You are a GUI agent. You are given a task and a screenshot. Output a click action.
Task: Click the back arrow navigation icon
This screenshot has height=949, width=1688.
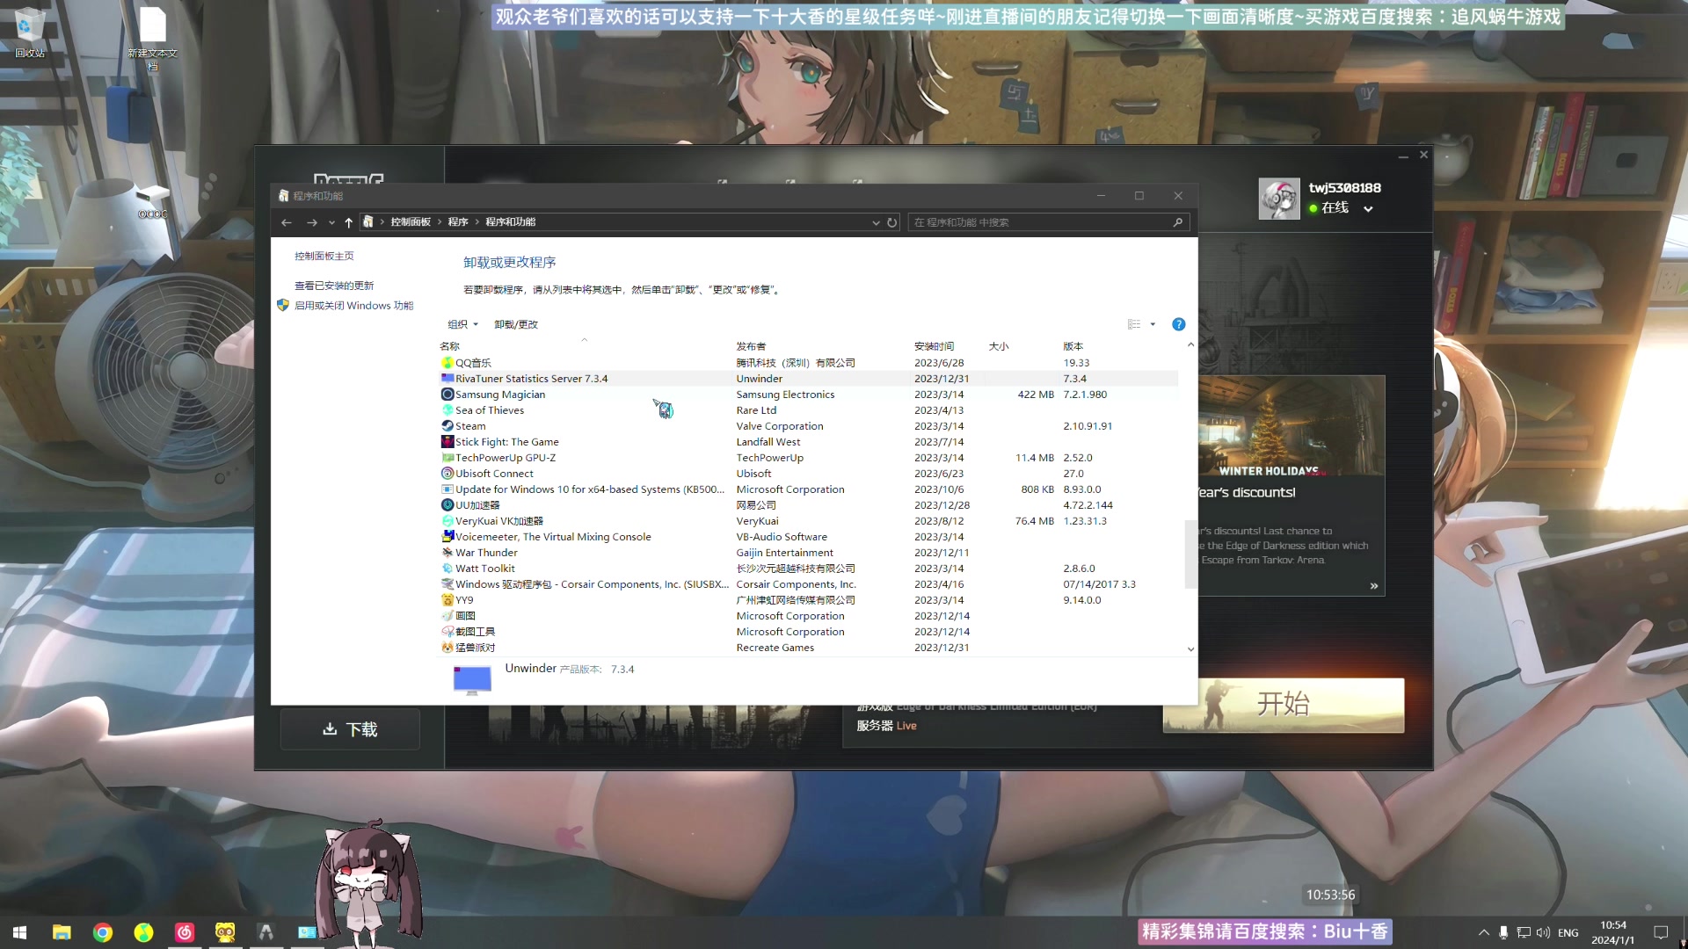tap(287, 222)
